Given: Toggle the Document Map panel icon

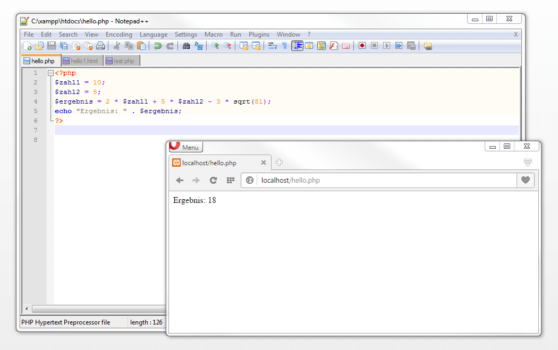Looking at the screenshot, I should point(322,46).
